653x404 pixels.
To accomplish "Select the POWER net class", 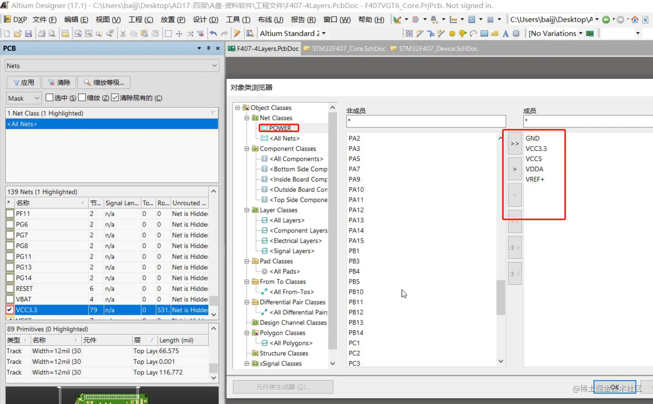I will 280,128.
